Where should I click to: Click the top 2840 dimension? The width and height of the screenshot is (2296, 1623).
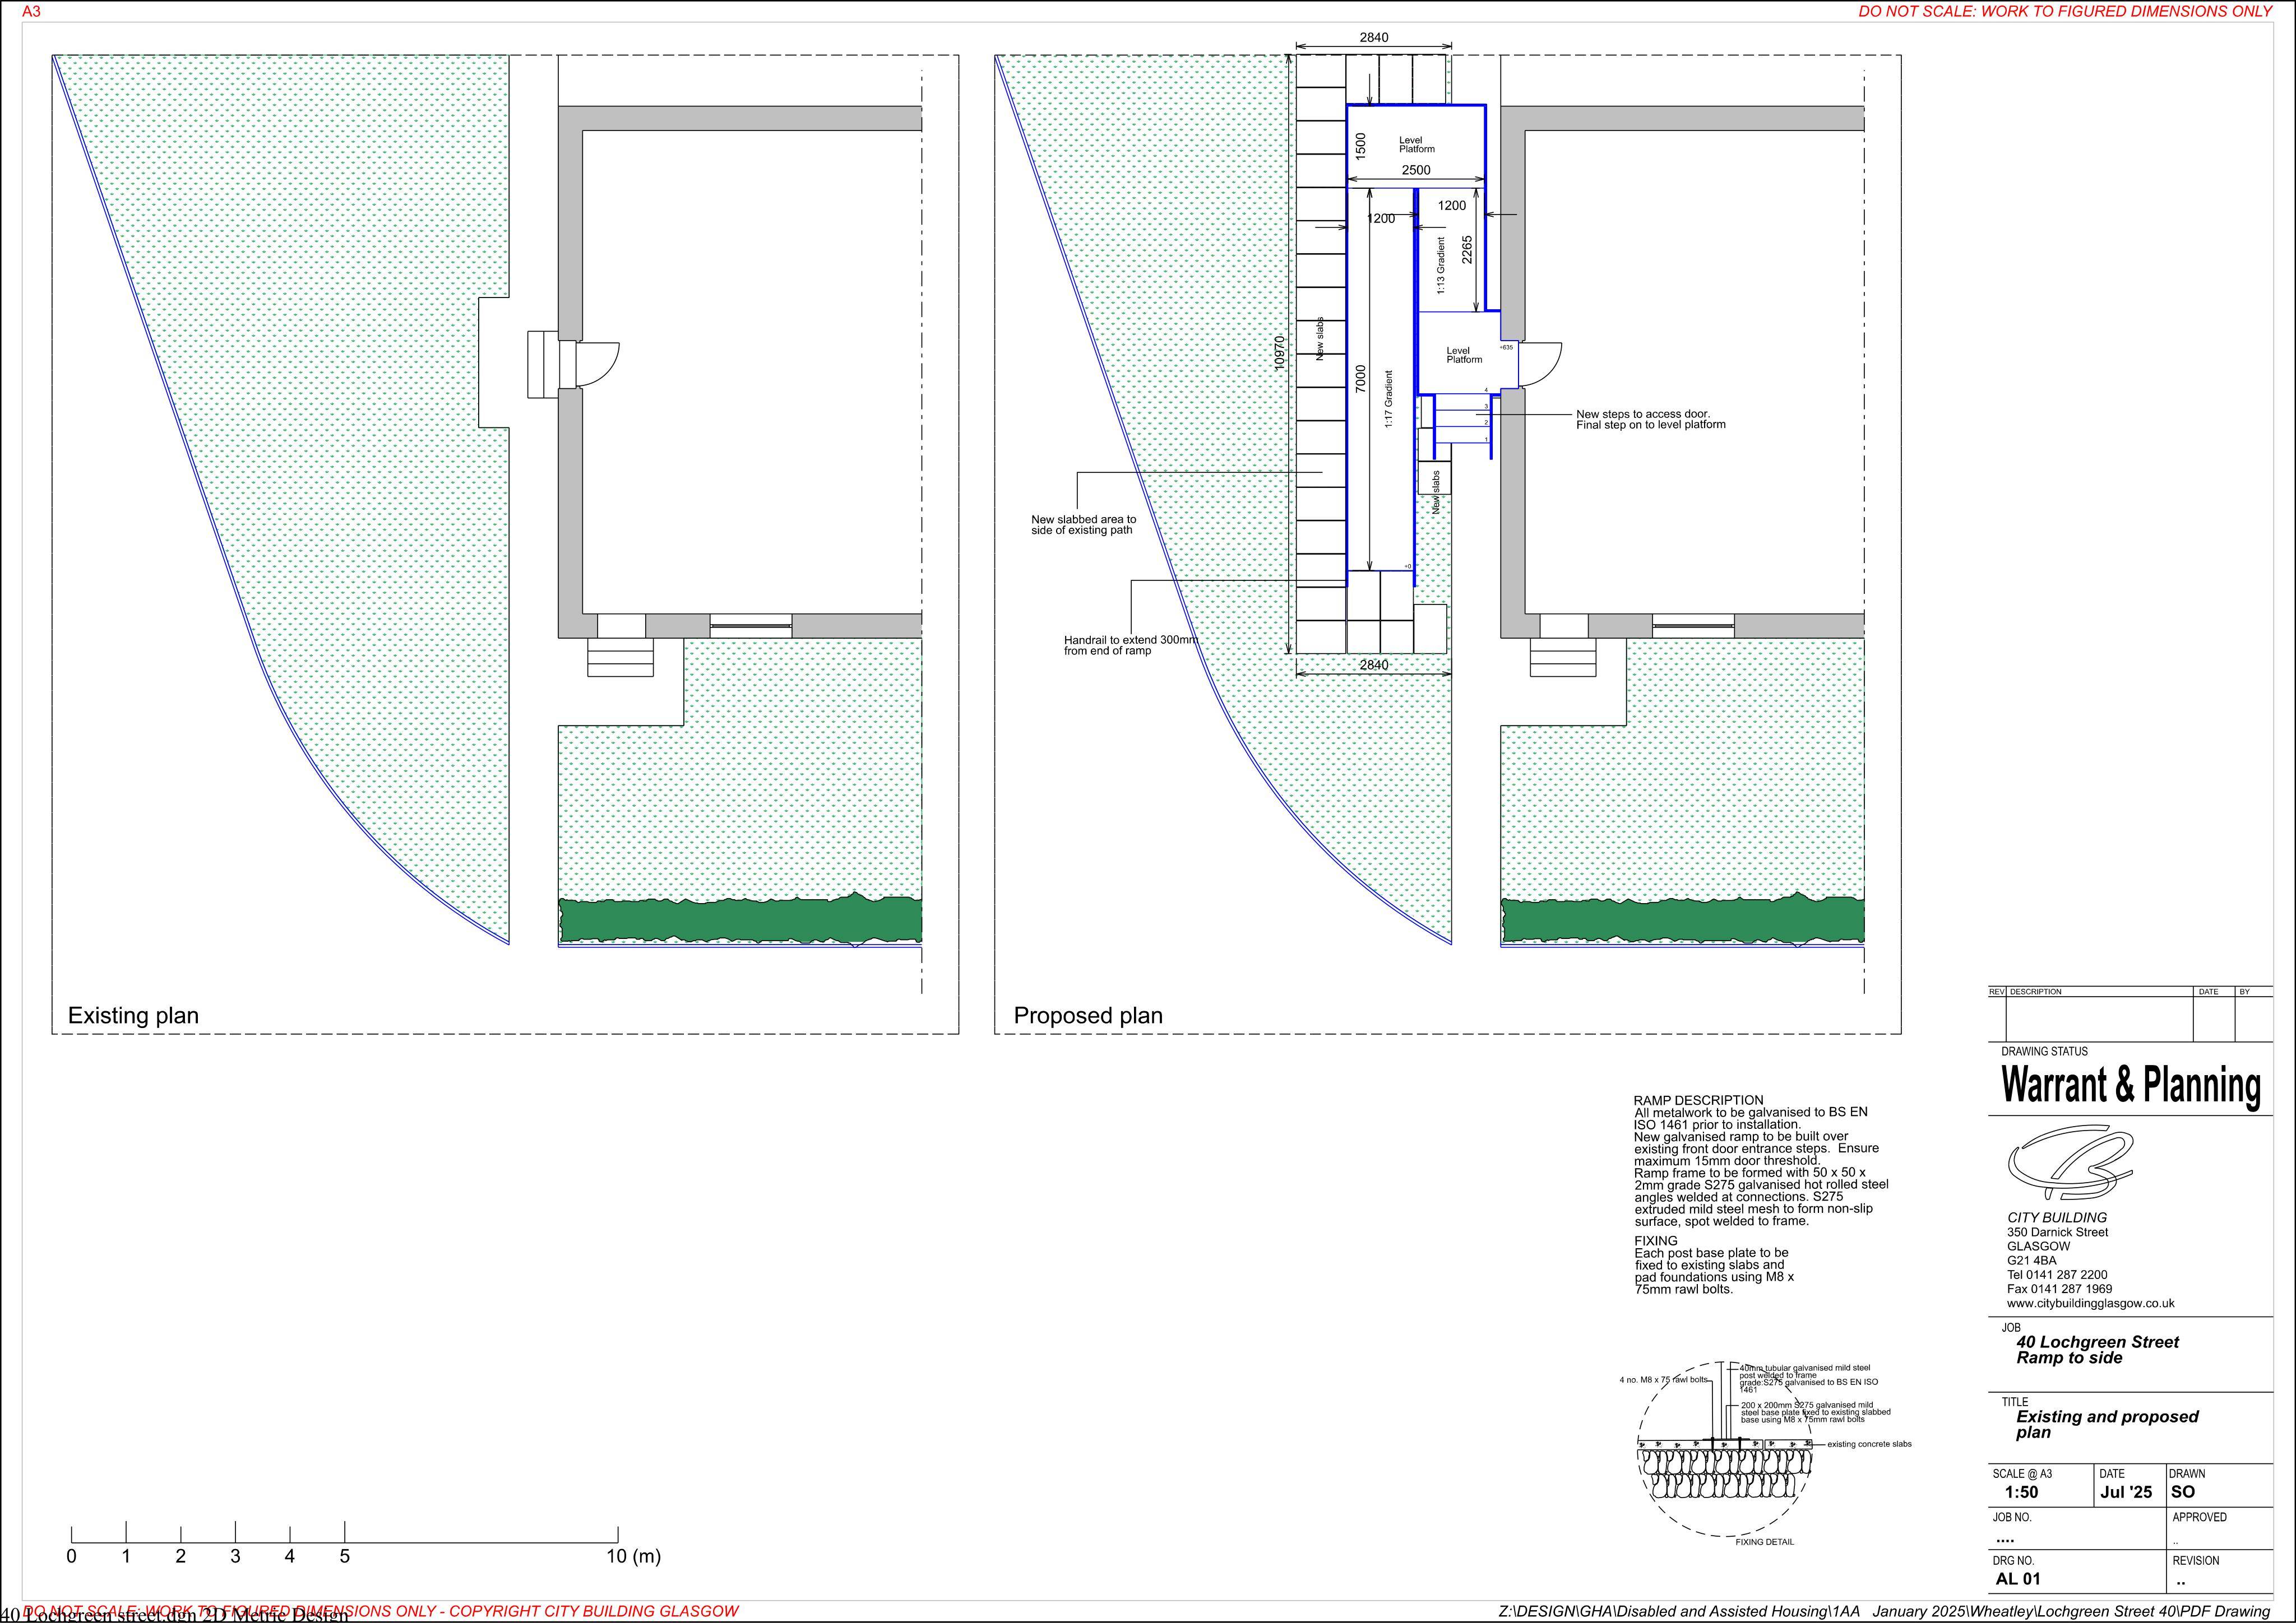pos(1374,37)
